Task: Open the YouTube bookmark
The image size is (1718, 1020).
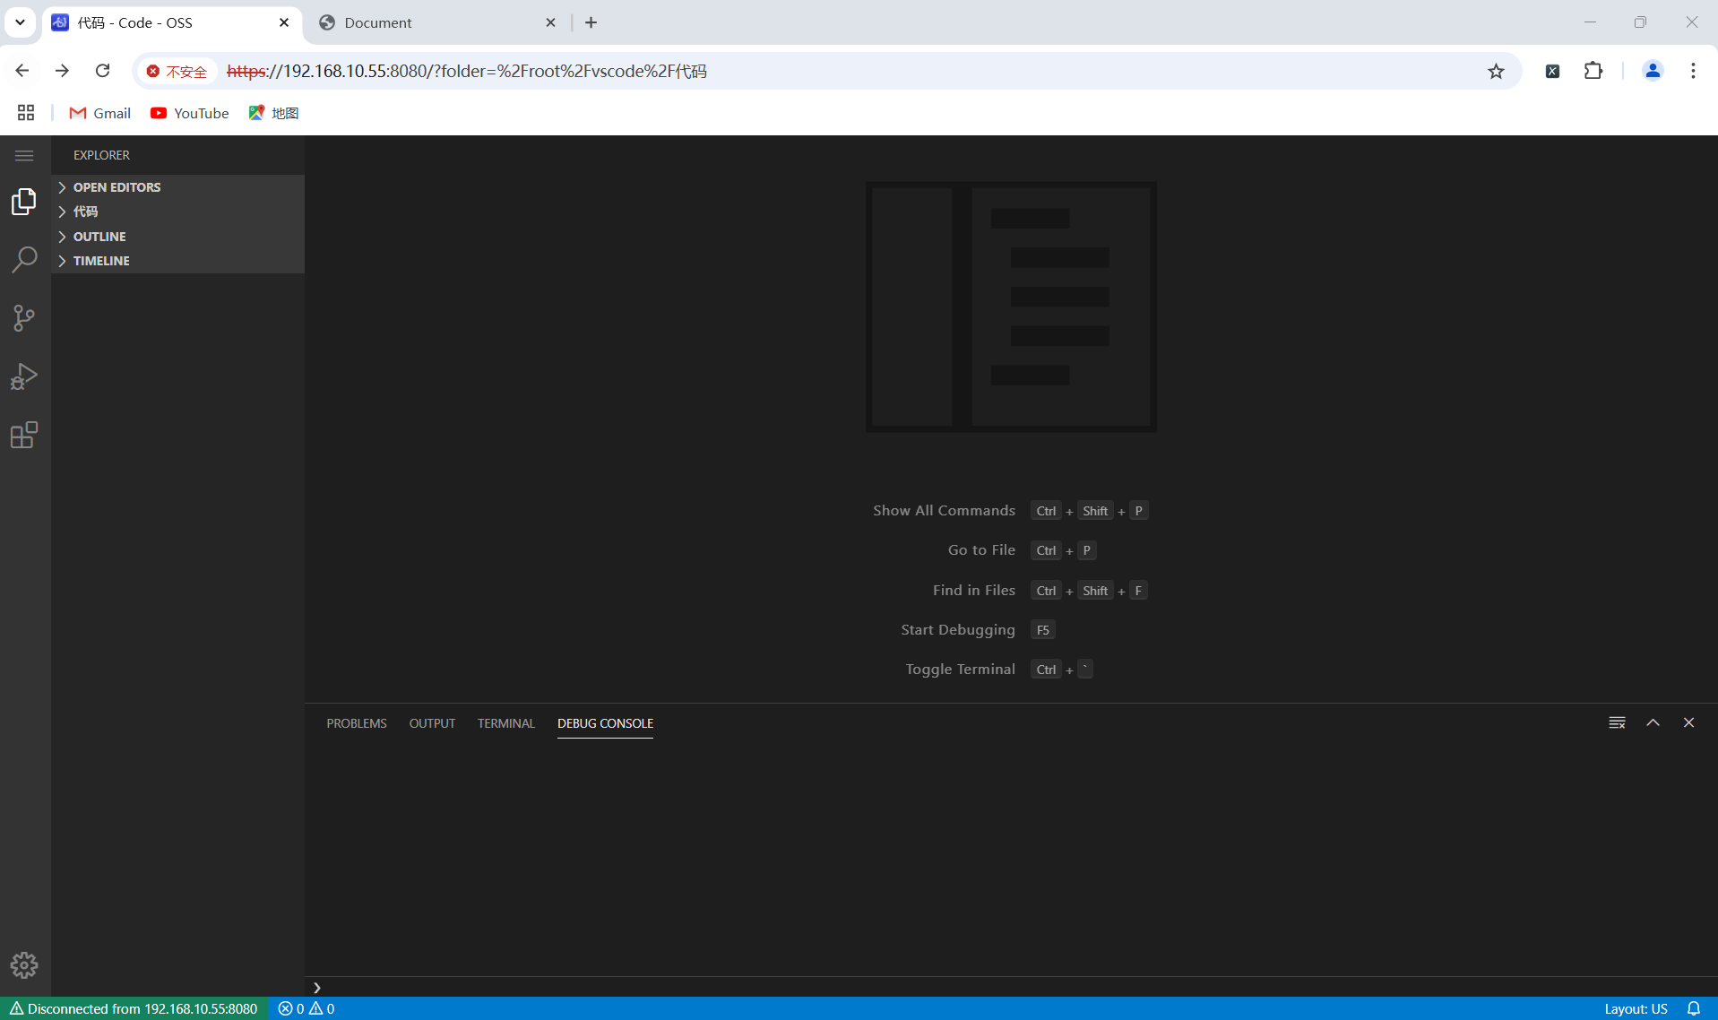Action: (x=189, y=113)
